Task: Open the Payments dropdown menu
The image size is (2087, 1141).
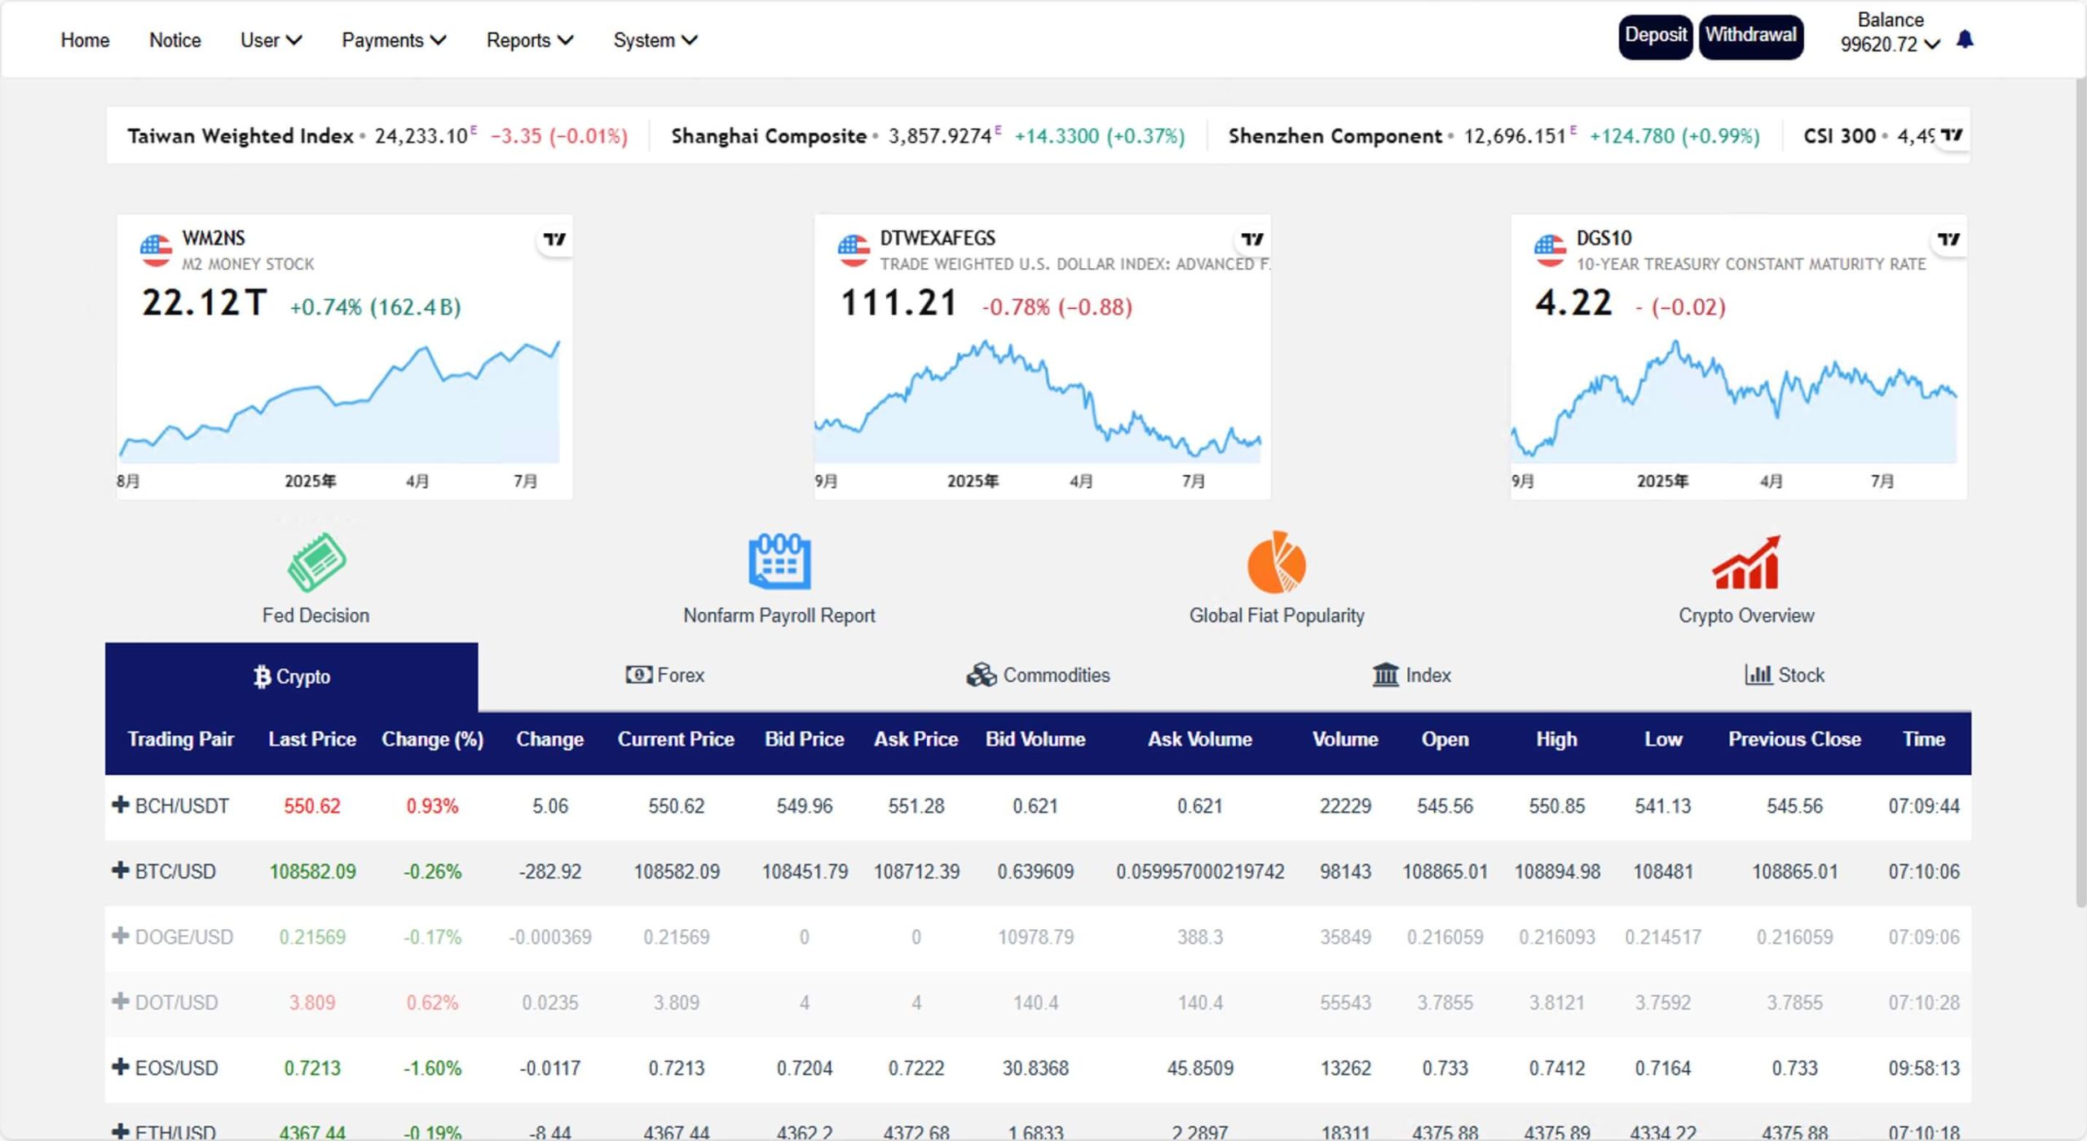Action: click(393, 40)
